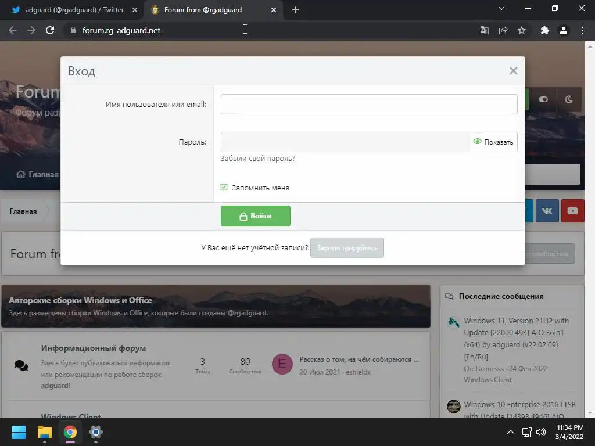Reload the forum page
This screenshot has width=595, height=446.
pyautogui.click(x=50, y=30)
